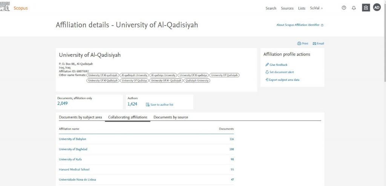The image size is (386, 186).
Task: Open the AD user account avatar
Action: [x=377, y=8]
